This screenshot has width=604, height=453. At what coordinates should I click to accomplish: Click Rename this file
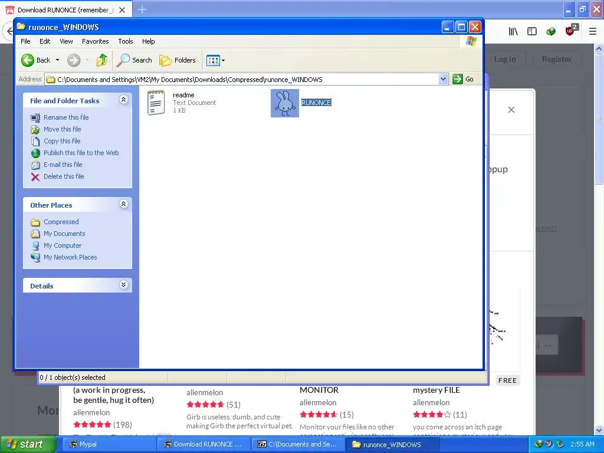click(x=66, y=117)
